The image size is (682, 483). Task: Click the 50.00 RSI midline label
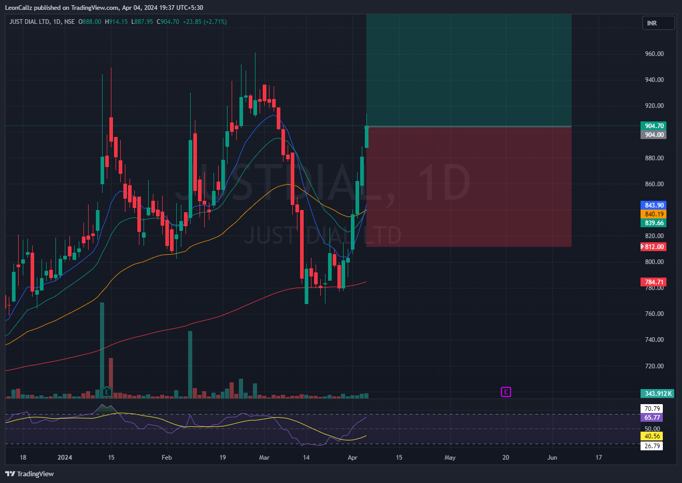[652, 429]
